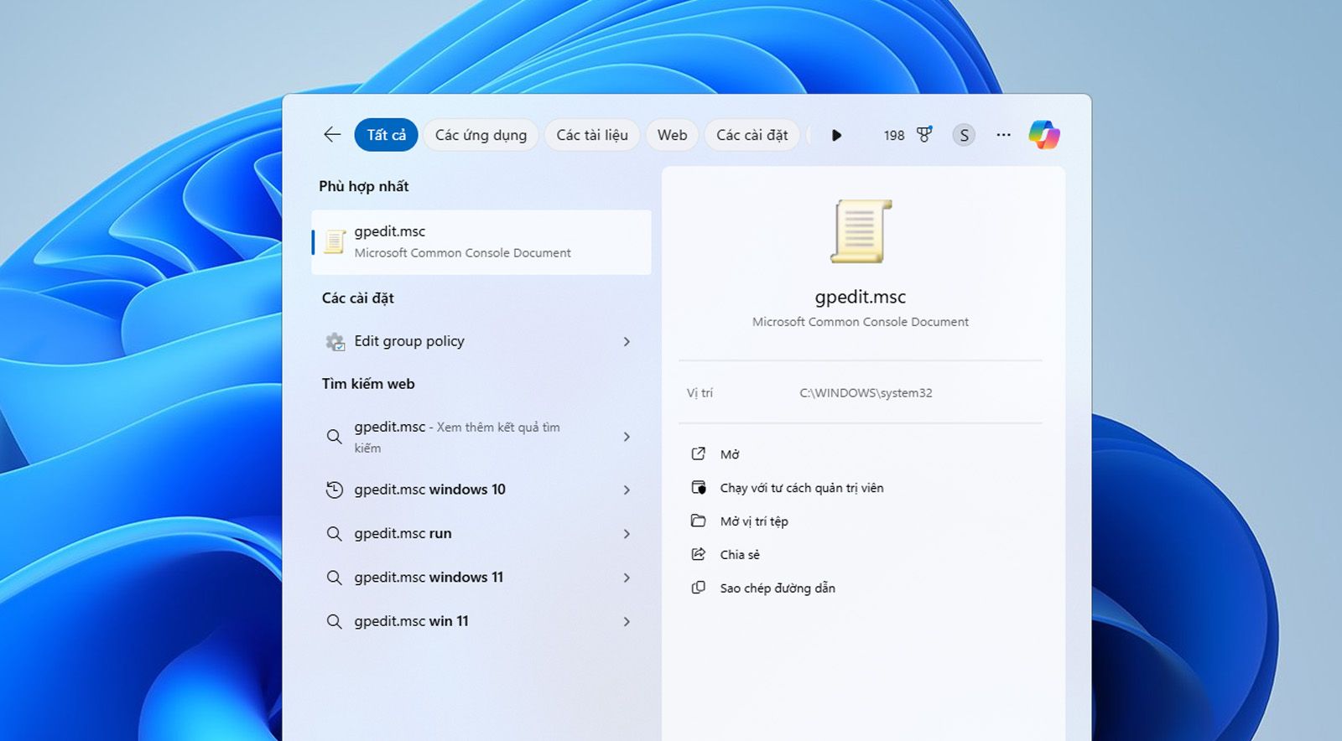Click 'Mở' to open gpedit.msc
This screenshot has height=741, width=1342.
click(730, 454)
